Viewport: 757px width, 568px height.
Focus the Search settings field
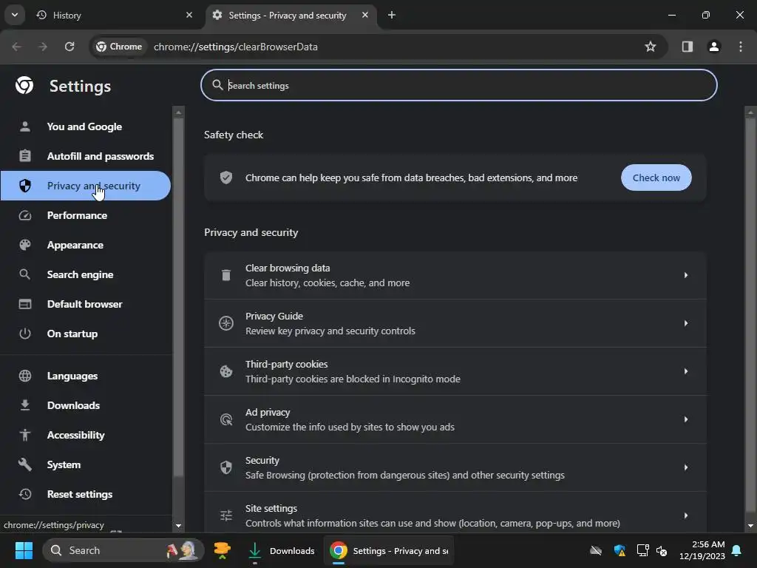click(x=458, y=85)
